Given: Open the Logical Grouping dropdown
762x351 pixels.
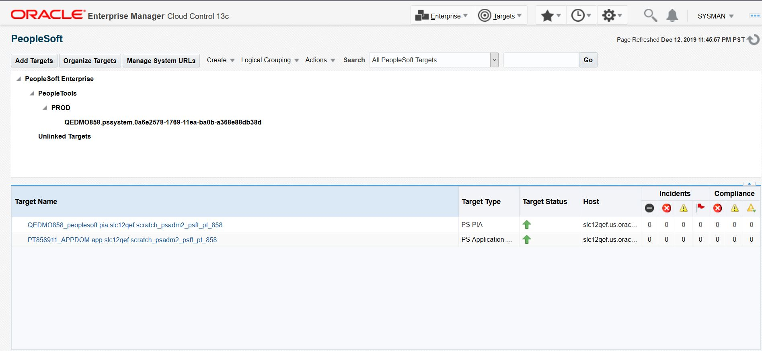Looking at the screenshot, I should click(270, 60).
